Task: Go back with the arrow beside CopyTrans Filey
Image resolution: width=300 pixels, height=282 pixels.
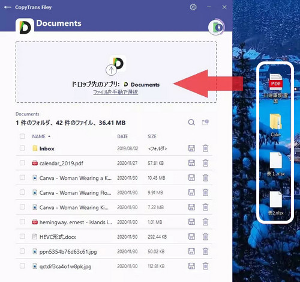Action: pos(7,7)
